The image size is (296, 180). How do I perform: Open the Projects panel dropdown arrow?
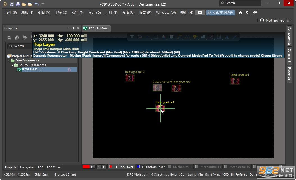(x=69, y=28)
